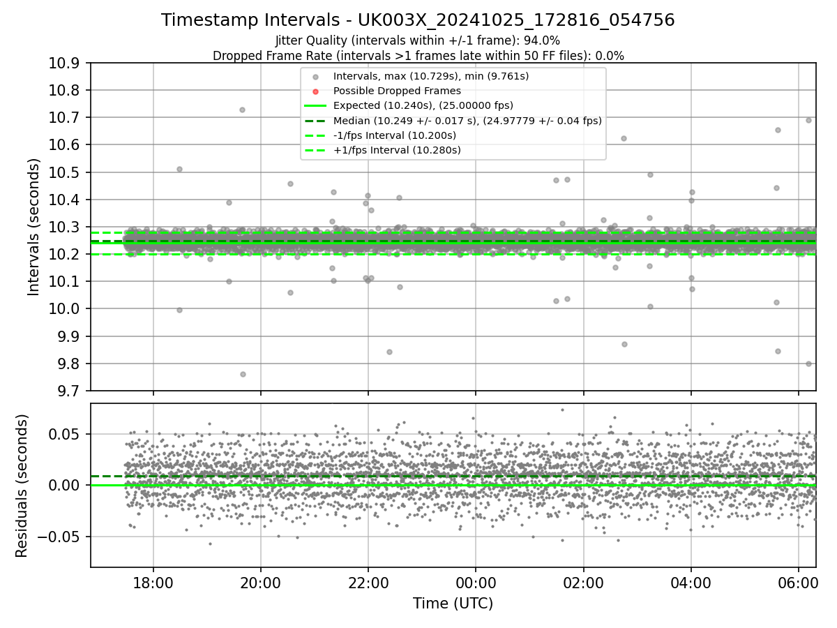Image resolution: width=837 pixels, height=628 pixels.
Task: Click the '00:00' x-axis tick label
Action: click(x=476, y=583)
